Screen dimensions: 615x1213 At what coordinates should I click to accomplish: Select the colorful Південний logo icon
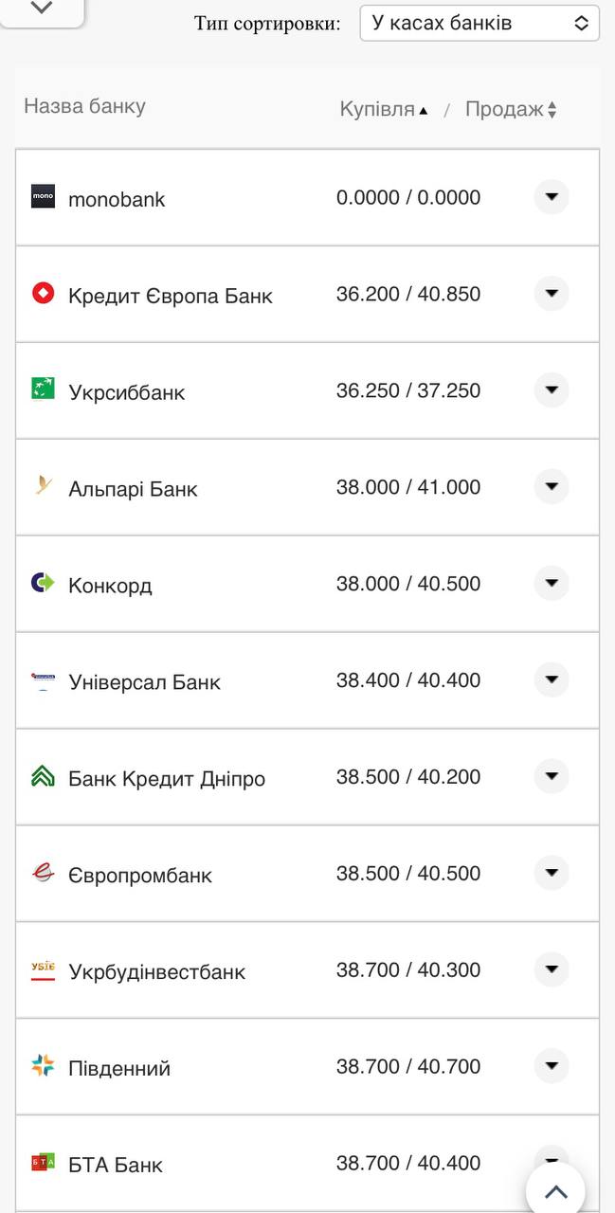pyautogui.click(x=42, y=1067)
